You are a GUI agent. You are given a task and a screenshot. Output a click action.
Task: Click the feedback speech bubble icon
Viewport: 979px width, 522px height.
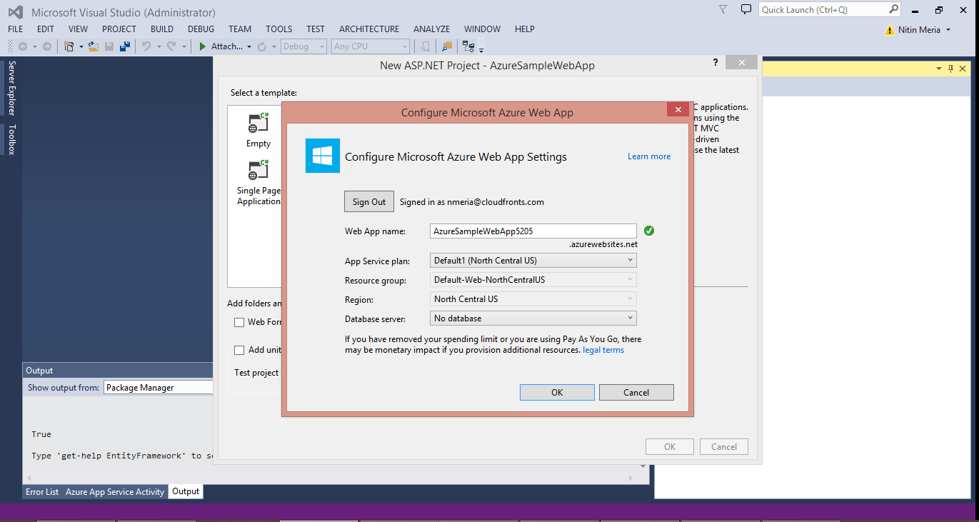746,9
